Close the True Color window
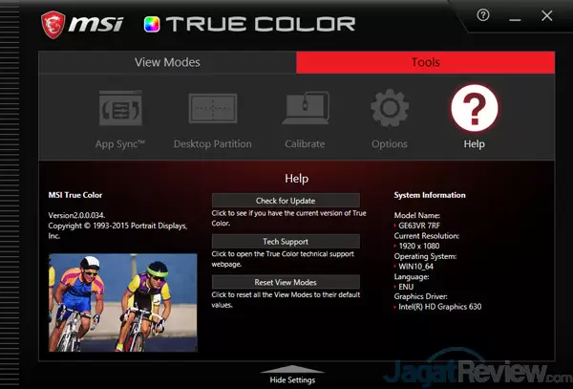This screenshot has height=389, width=573. (547, 15)
